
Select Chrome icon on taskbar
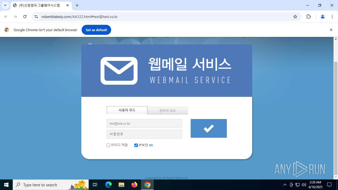pos(147,185)
